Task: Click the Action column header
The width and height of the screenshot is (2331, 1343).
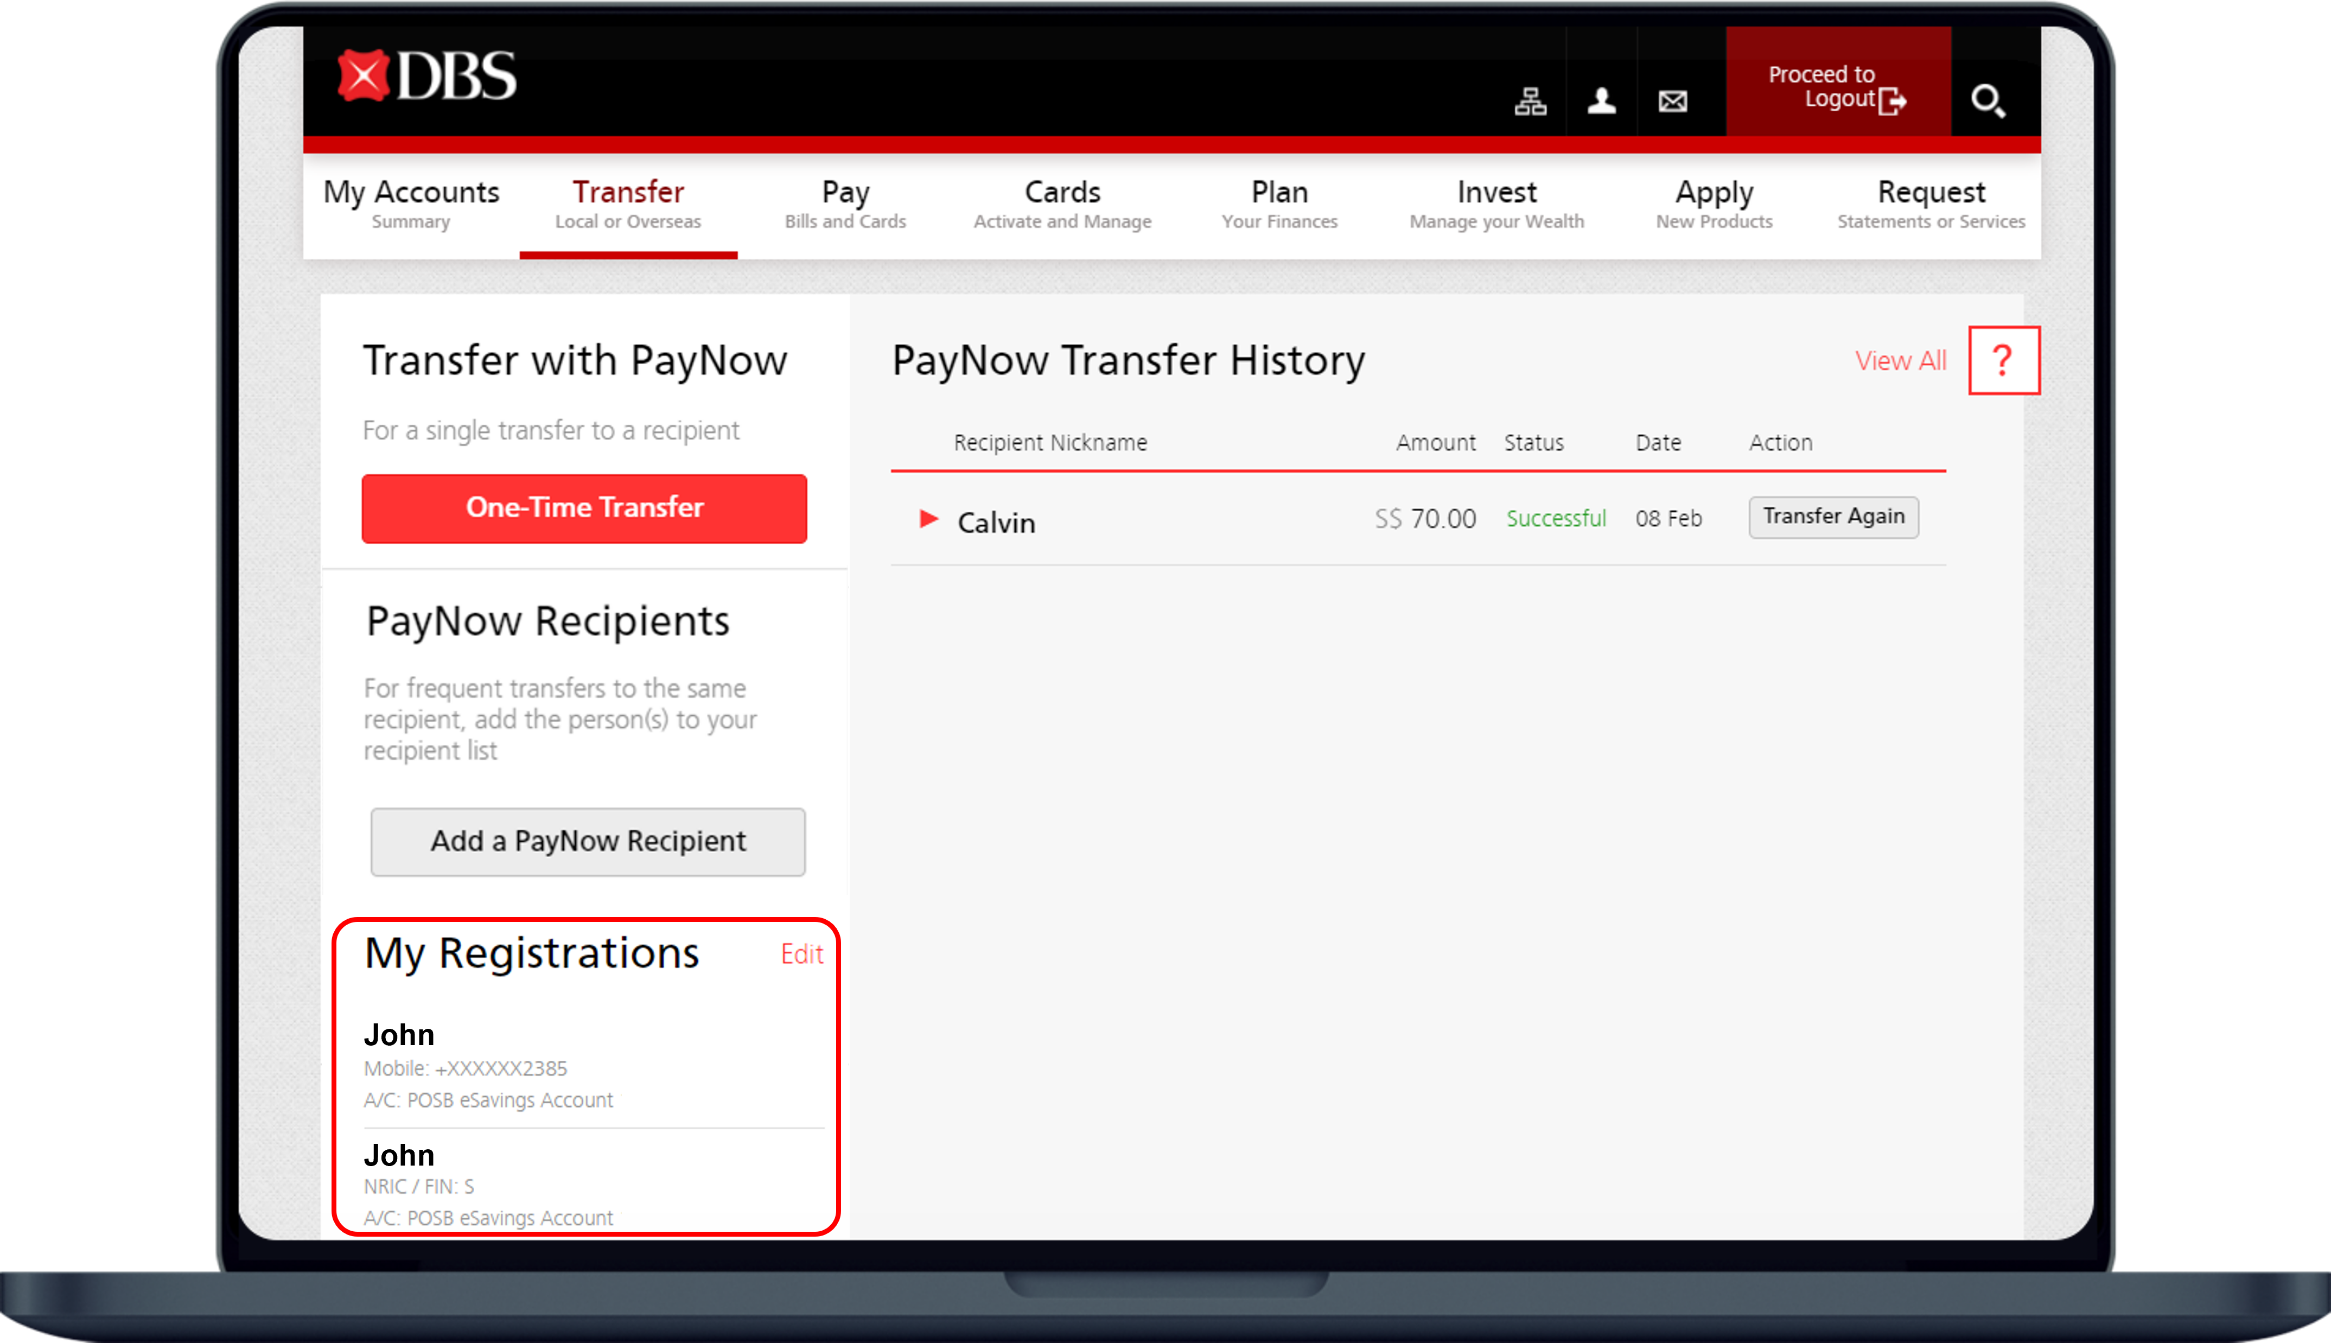Action: pos(1780,443)
